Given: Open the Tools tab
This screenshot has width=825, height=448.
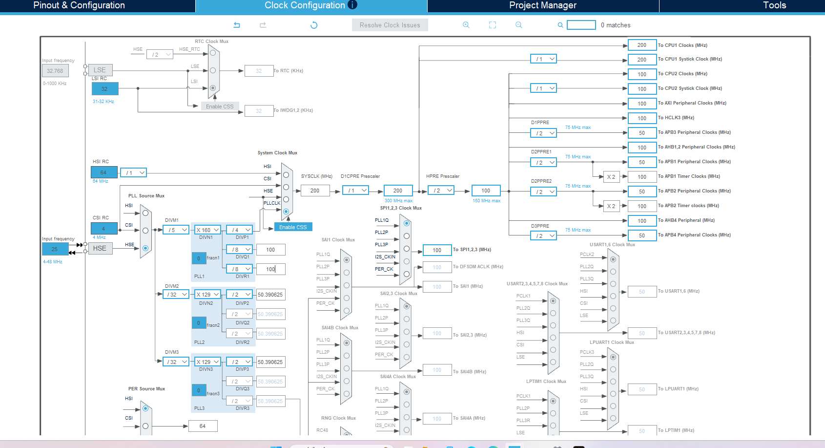Looking at the screenshot, I should [x=774, y=5].
